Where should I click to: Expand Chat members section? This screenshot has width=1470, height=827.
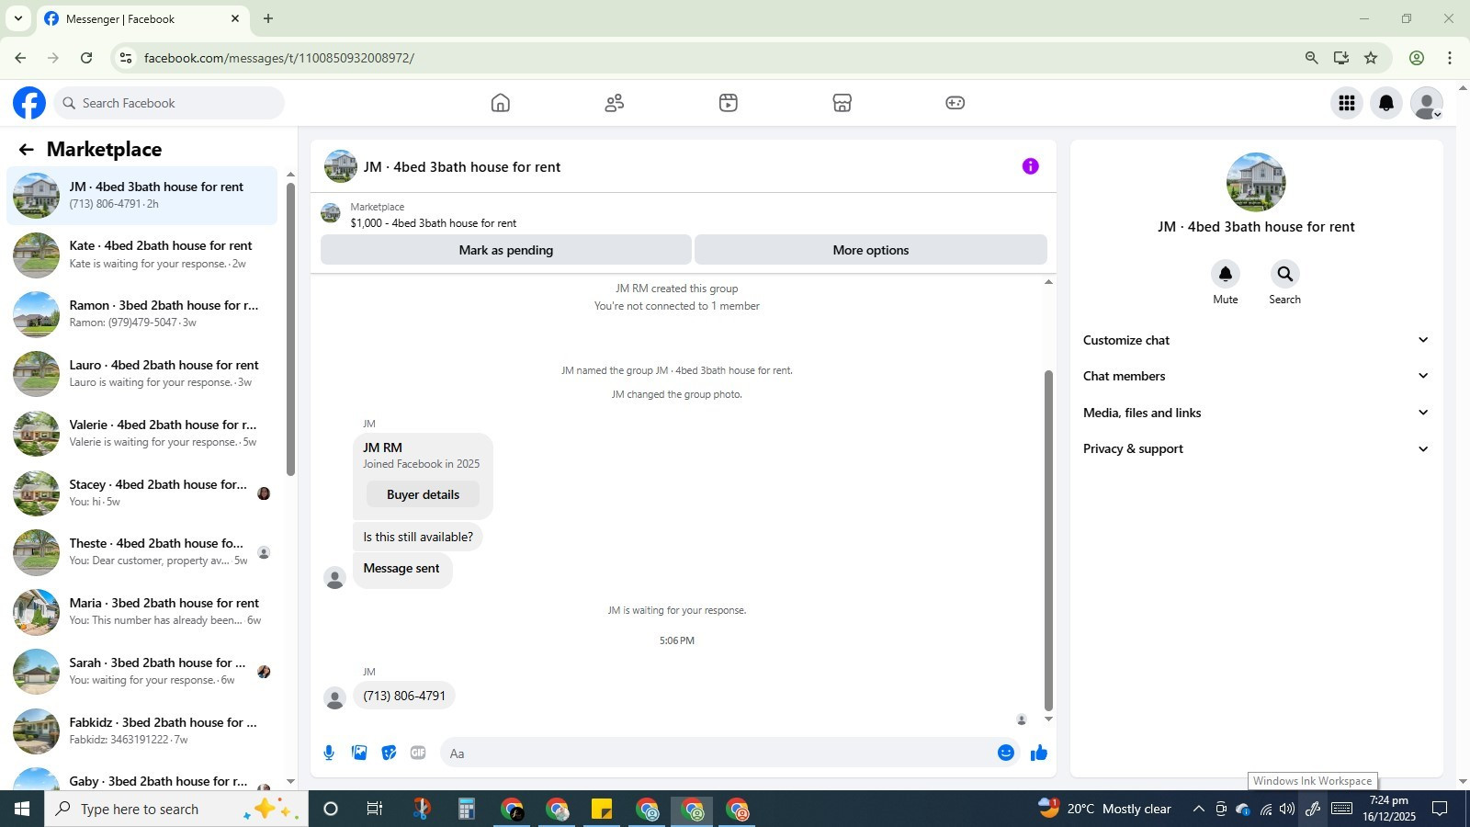click(x=1255, y=376)
